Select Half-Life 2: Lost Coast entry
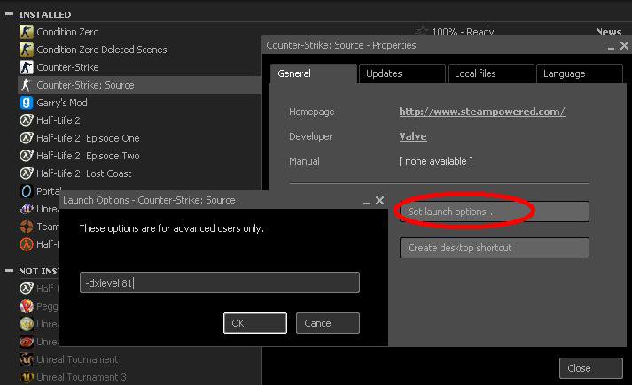Image resolution: width=632 pixels, height=385 pixels. tap(84, 173)
